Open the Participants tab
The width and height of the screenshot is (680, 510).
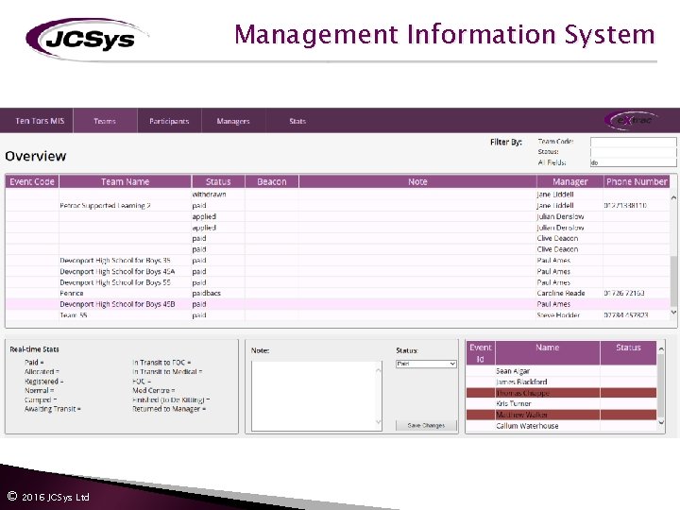(169, 121)
